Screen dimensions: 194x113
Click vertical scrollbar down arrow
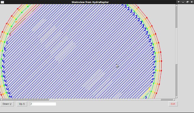click(176, 98)
